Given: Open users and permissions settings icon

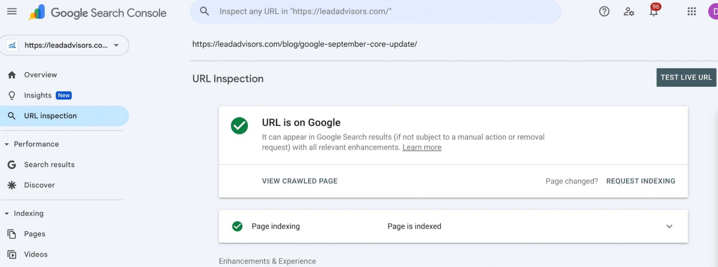Looking at the screenshot, I should 629,11.
